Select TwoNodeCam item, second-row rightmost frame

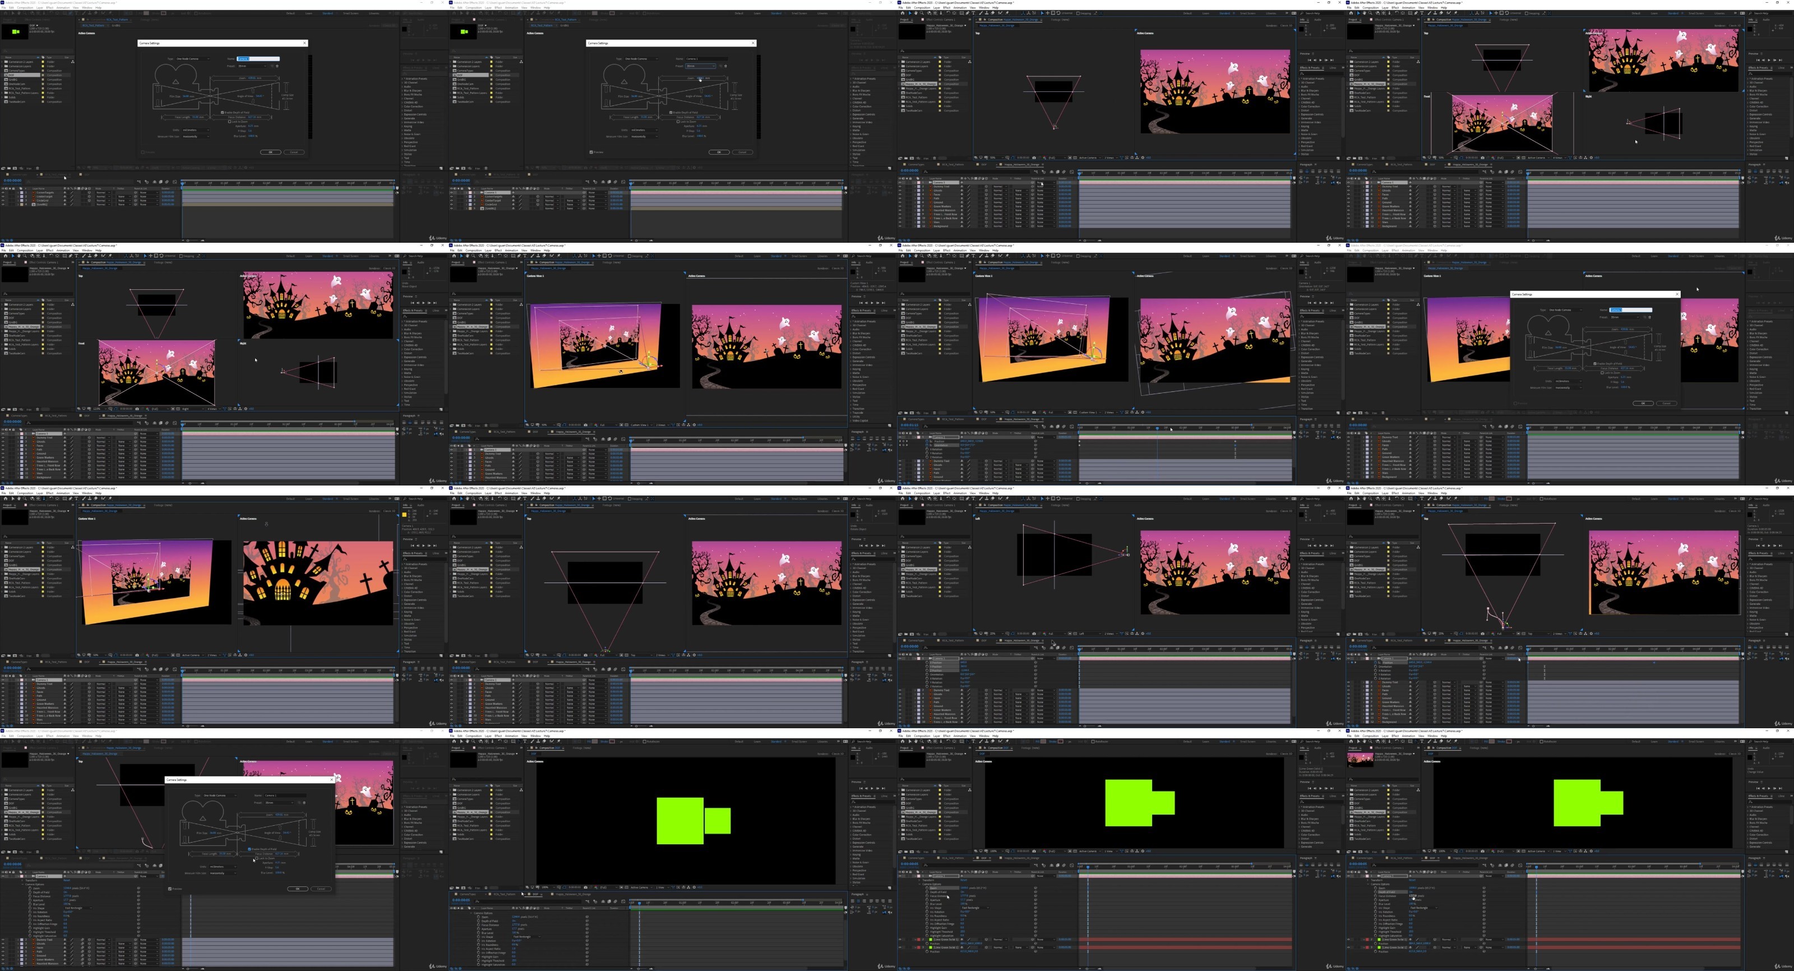(1362, 353)
